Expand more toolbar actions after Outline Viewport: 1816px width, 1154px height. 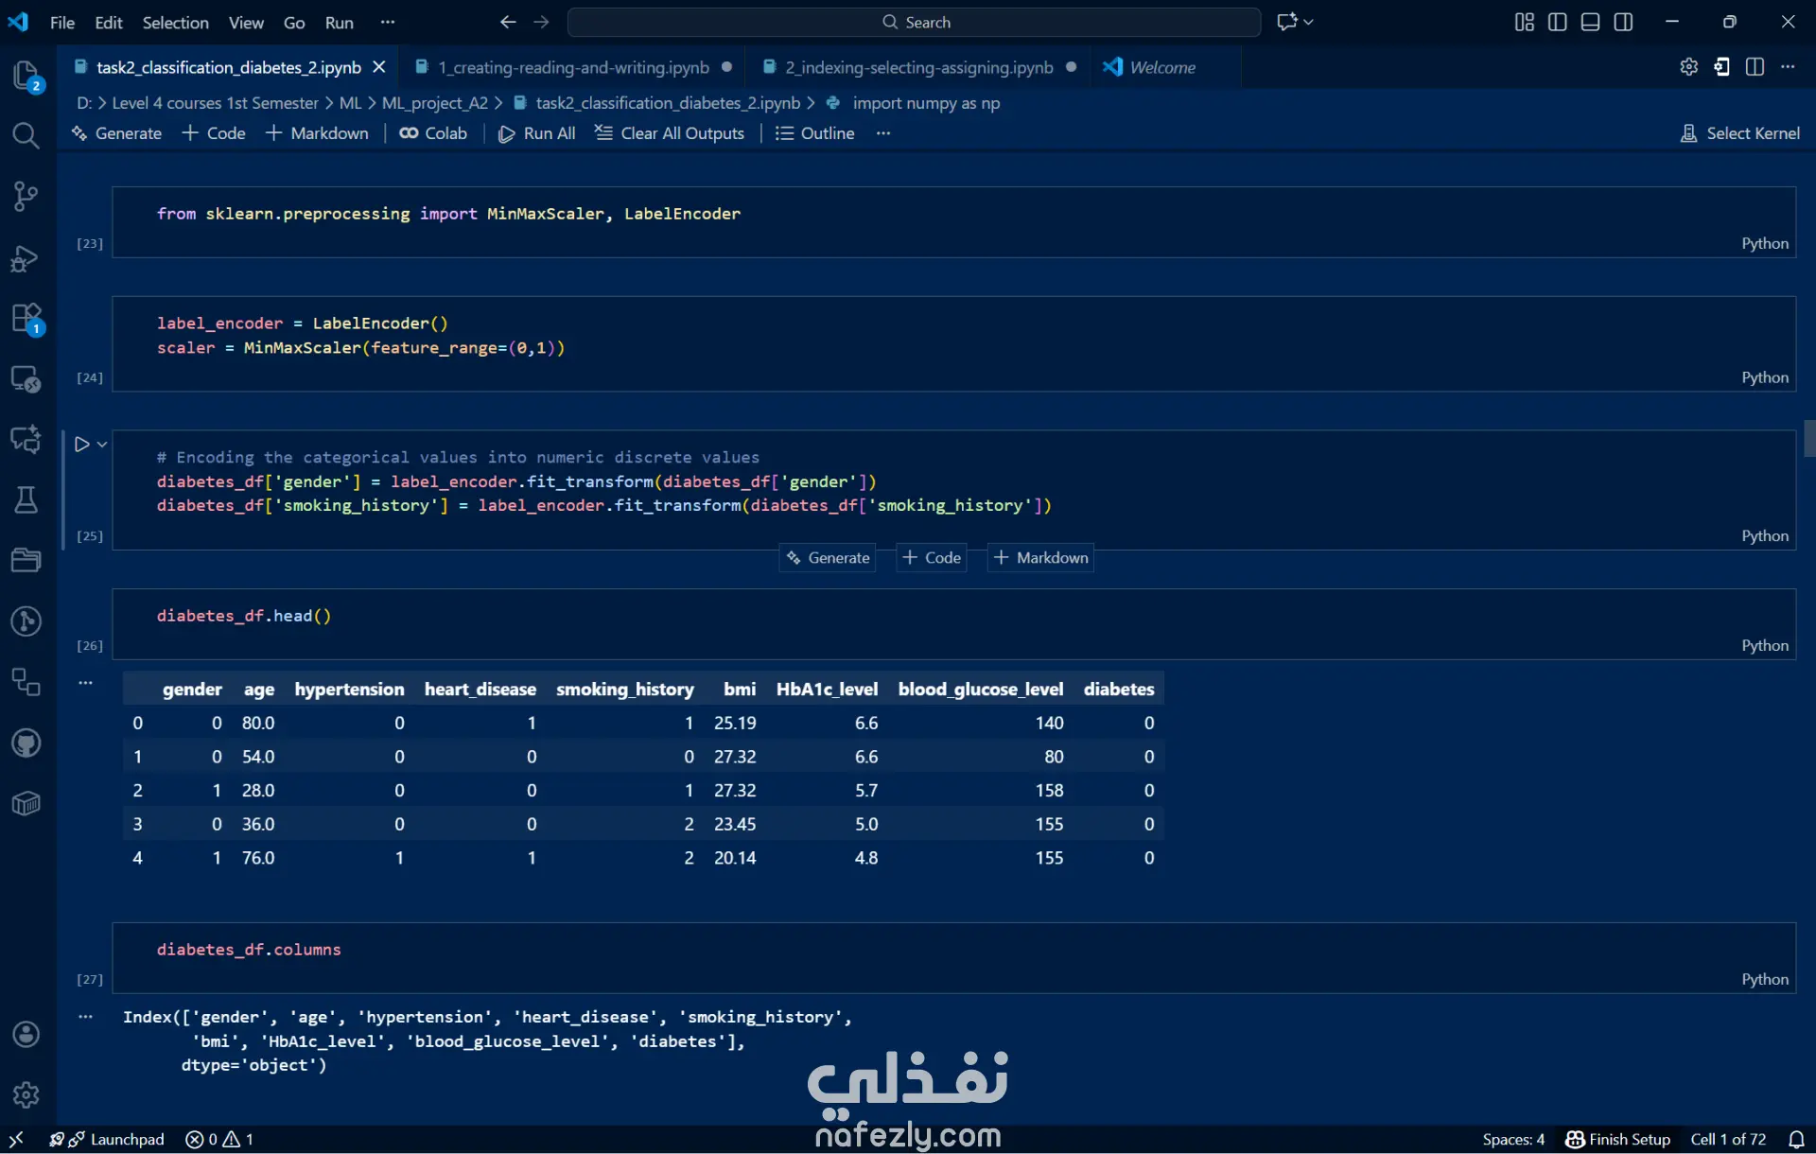(x=883, y=133)
